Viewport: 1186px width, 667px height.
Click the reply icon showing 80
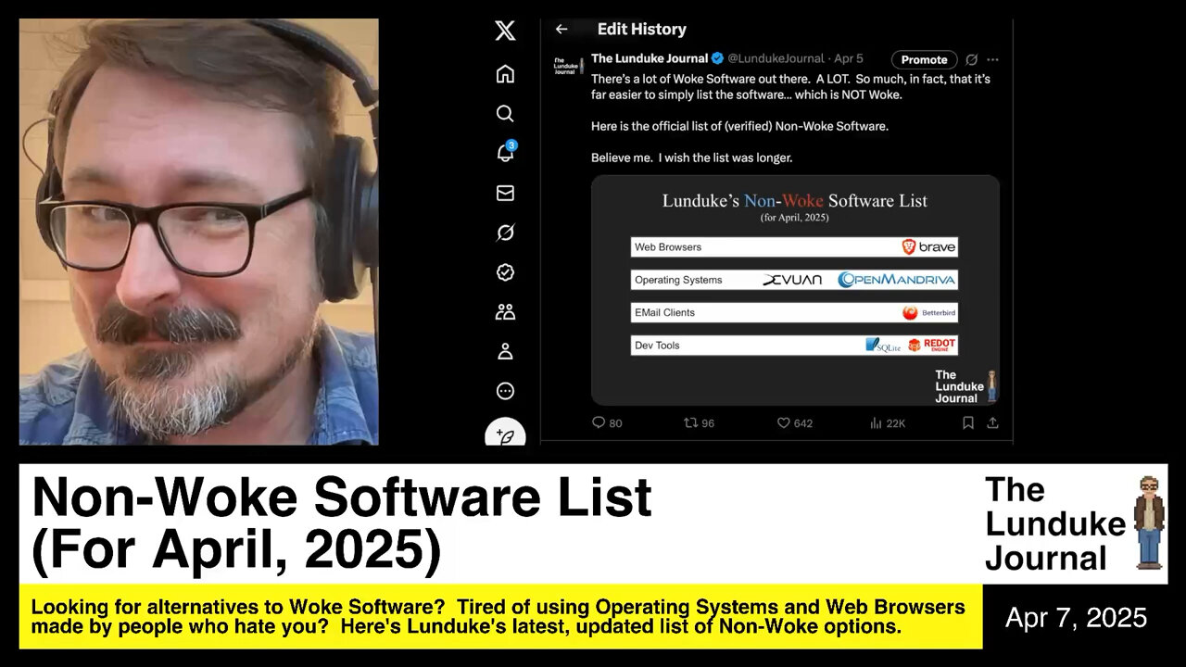(x=599, y=422)
